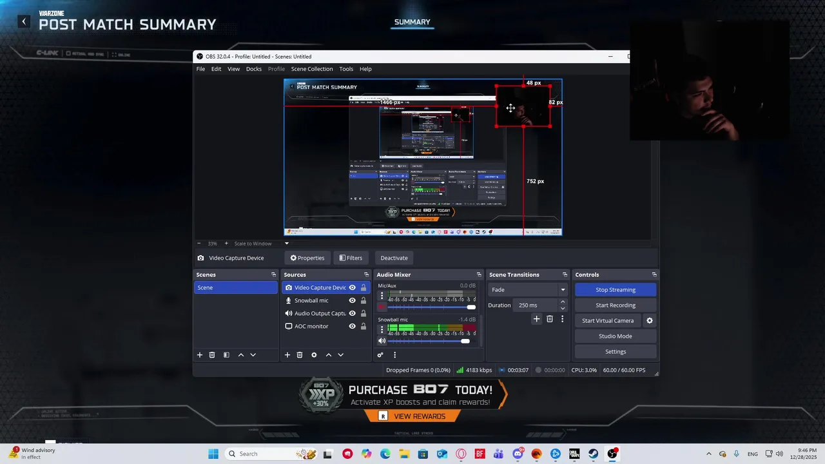Zoom in preview with plus icon
Image resolution: width=825 pixels, height=464 pixels.
point(226,244)
